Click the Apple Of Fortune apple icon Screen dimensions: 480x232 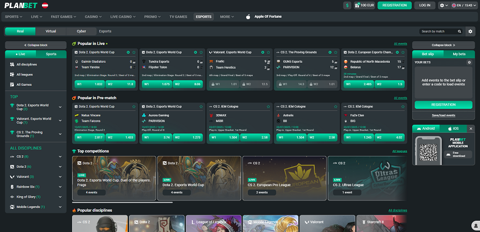(248, 17)
